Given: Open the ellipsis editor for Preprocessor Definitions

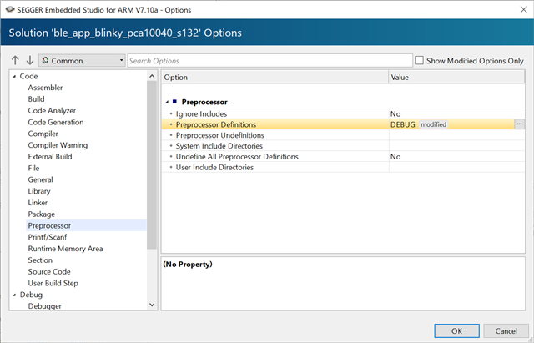Looking at the screenshot, I should pos(519,124).
